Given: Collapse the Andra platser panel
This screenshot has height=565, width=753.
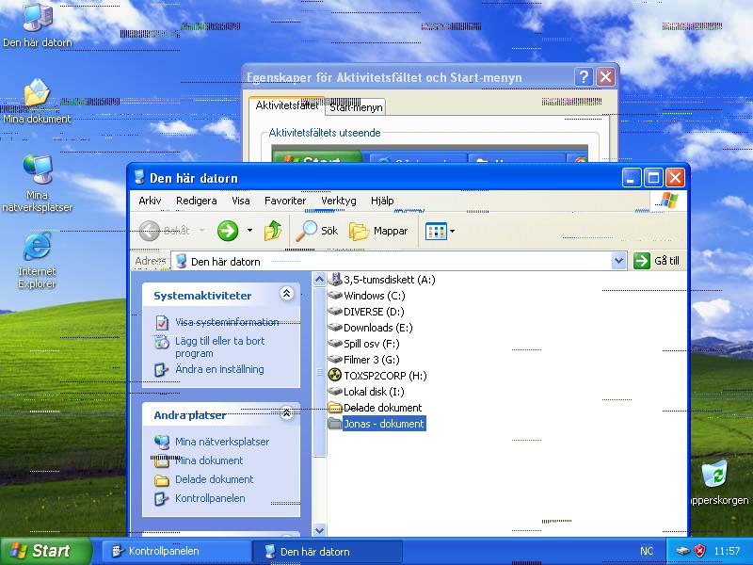Looking at the screenshot, I should [287, 413].
